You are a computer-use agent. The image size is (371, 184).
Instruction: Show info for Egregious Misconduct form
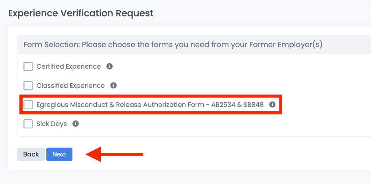click(x=272, y=105)
